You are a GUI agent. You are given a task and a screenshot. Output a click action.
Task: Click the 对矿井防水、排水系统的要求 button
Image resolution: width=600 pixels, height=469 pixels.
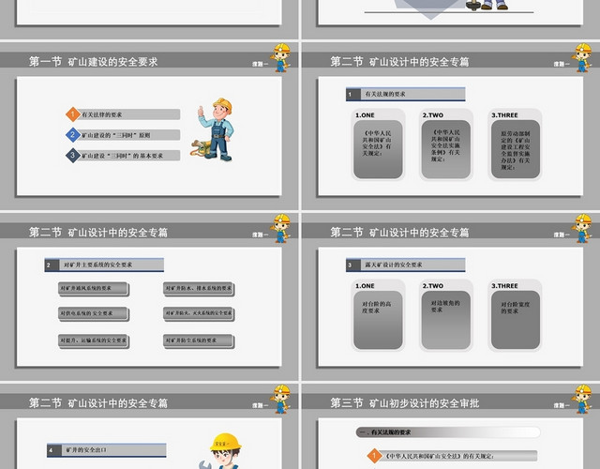[x=198, y=288]
